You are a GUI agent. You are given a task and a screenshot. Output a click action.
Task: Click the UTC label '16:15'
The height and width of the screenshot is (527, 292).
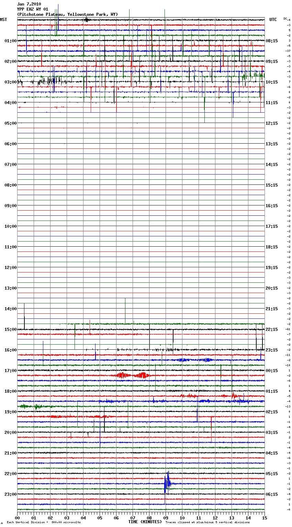pyautogui.click(x=272, y=206)
